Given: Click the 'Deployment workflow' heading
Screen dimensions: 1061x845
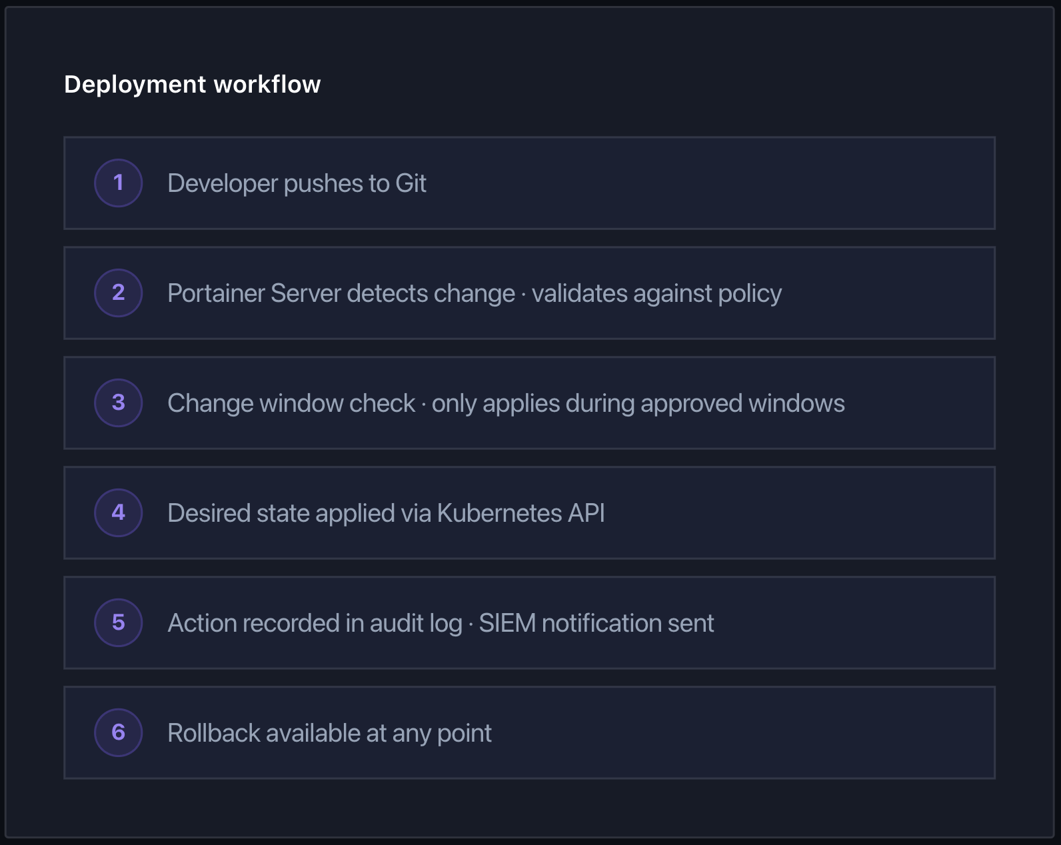Looking at the screenshot, I should (193, 85).
